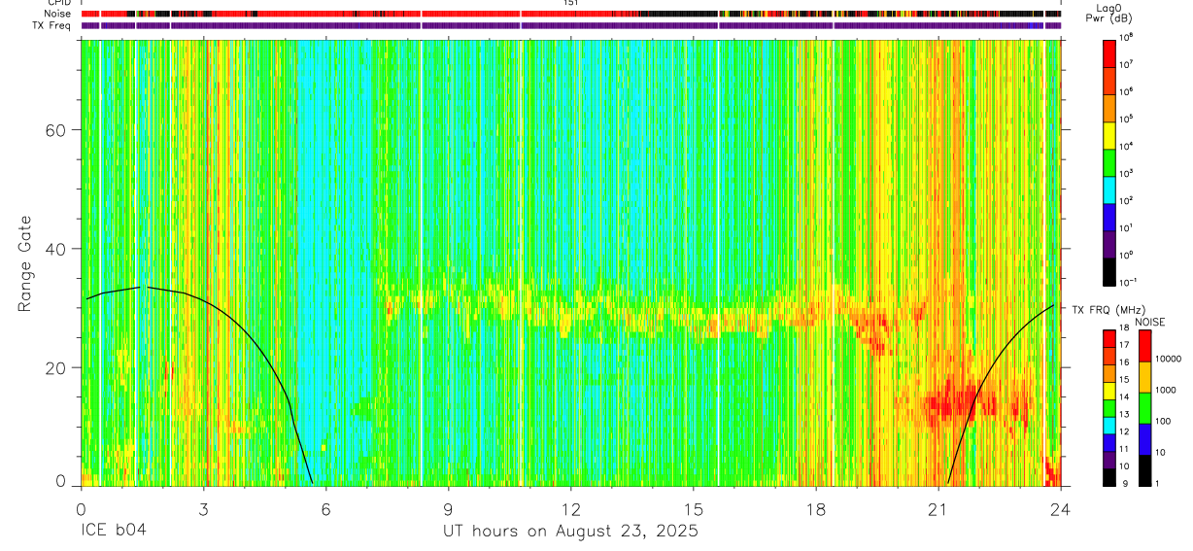
Task: Click the red 10000 NOISE legend block
Action: (1144, 346)
